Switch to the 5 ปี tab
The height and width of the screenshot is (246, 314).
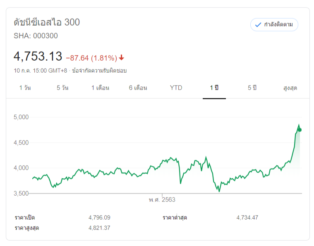coord(252,88)
